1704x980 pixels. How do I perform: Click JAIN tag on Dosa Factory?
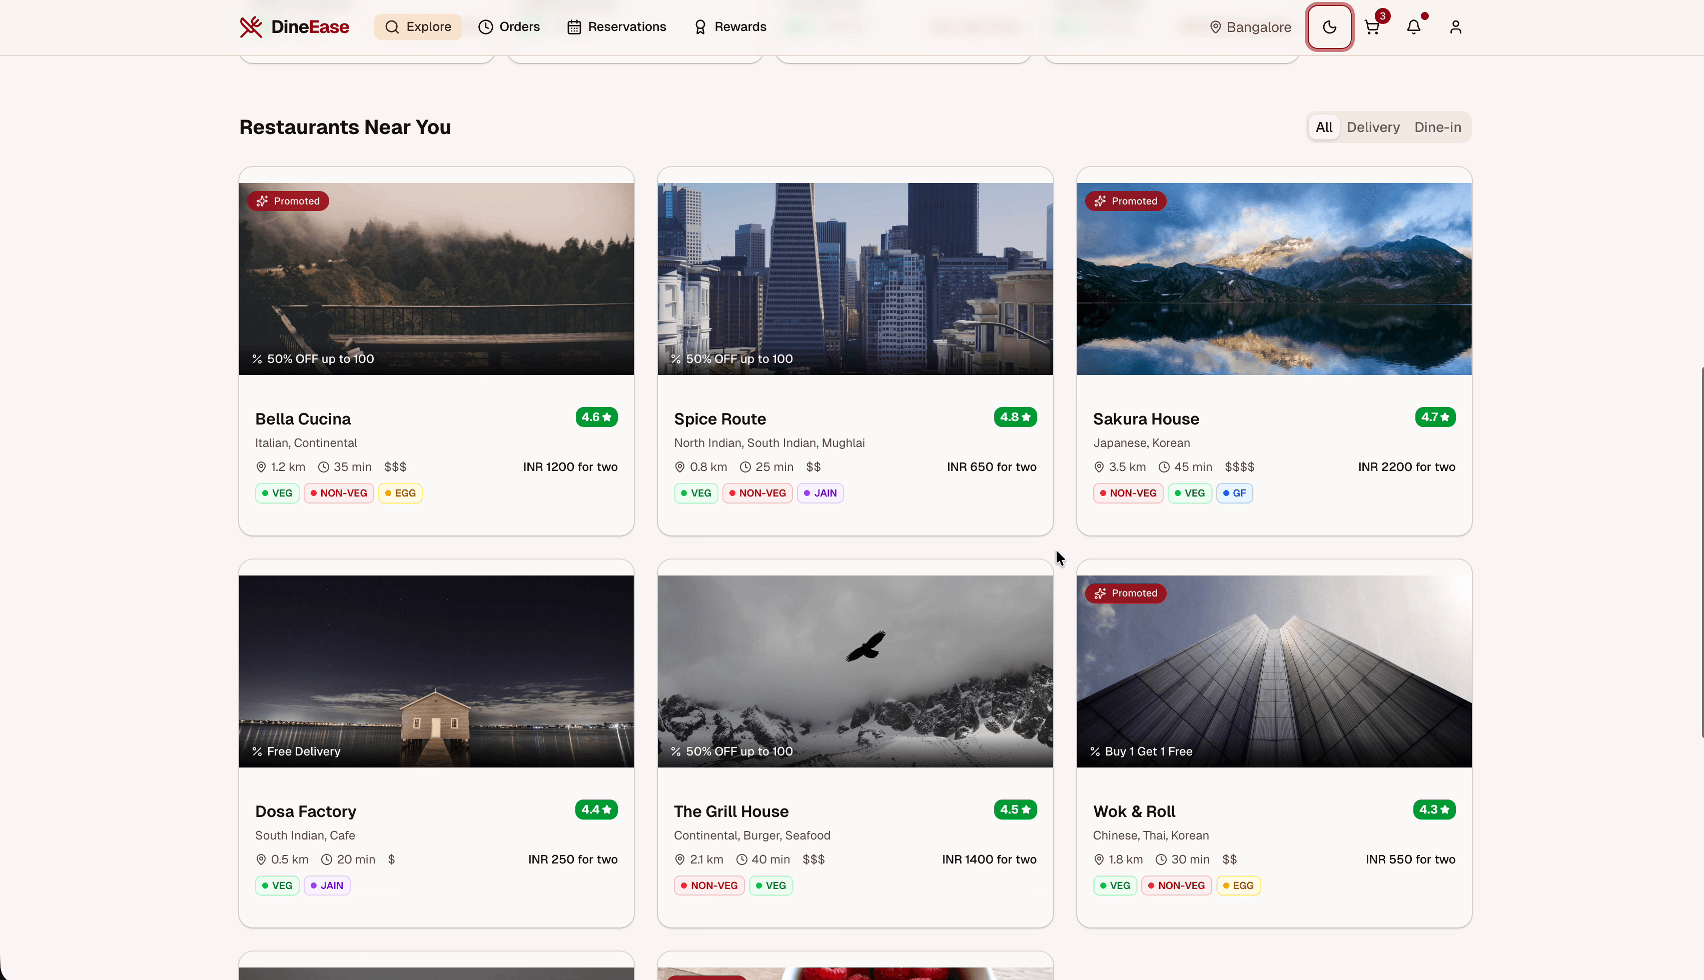(327, 885)
